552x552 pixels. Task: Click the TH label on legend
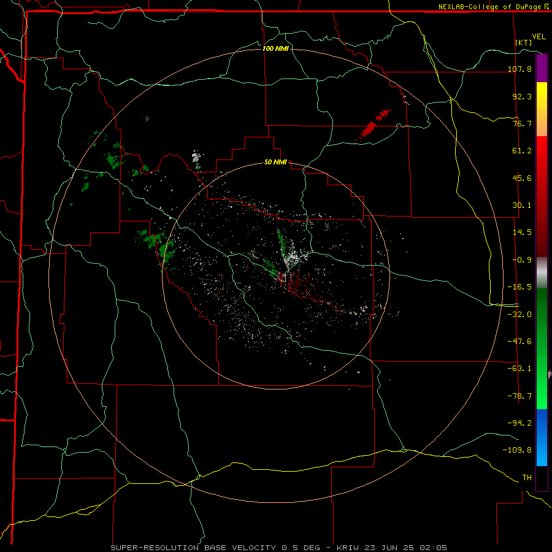(527, 478)
